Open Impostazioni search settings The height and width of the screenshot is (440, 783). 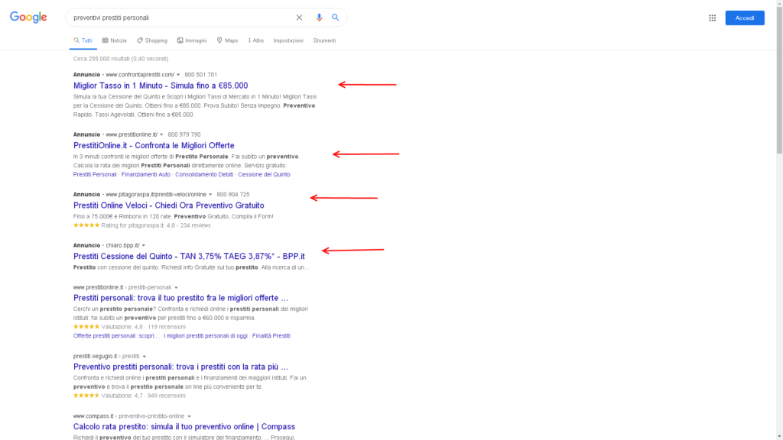pyautogui.click(x=288, y=40)
